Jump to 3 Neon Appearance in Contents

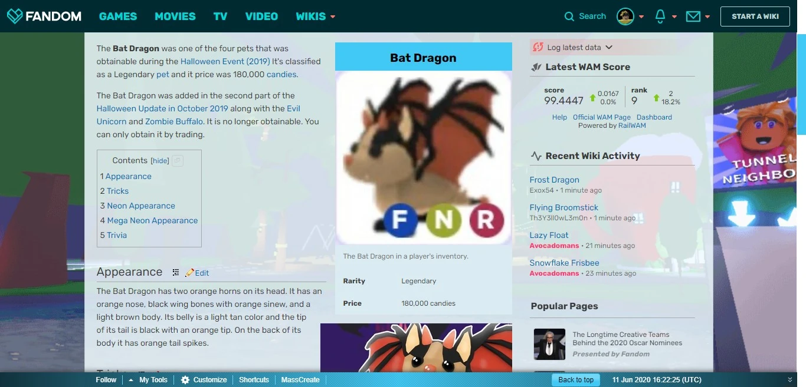click(x=137, y=206)
